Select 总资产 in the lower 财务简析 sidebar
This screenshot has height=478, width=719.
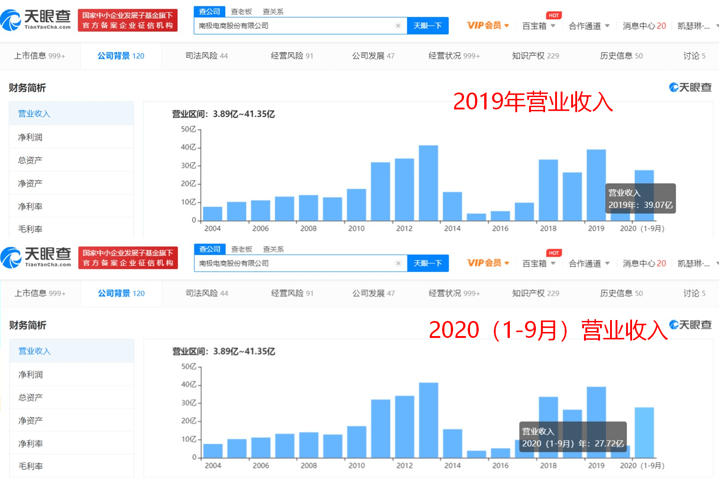point(72,397)
